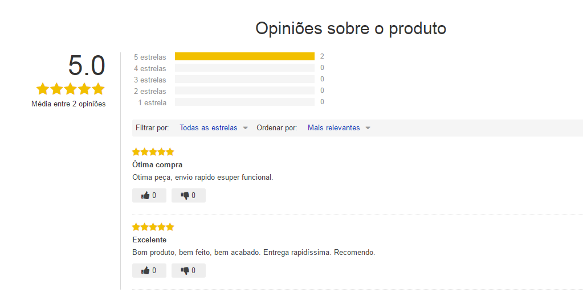Select the 1 estrela rating bar
Screen dimensions: 583x297
pos(244,102)
